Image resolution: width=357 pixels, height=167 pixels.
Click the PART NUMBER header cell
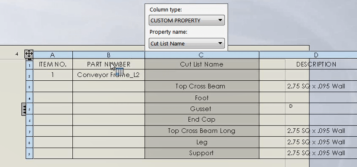109,64
